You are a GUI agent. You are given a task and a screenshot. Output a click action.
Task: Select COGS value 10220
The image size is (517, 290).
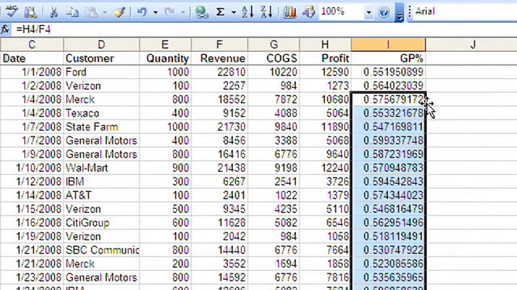click(273, 72)
